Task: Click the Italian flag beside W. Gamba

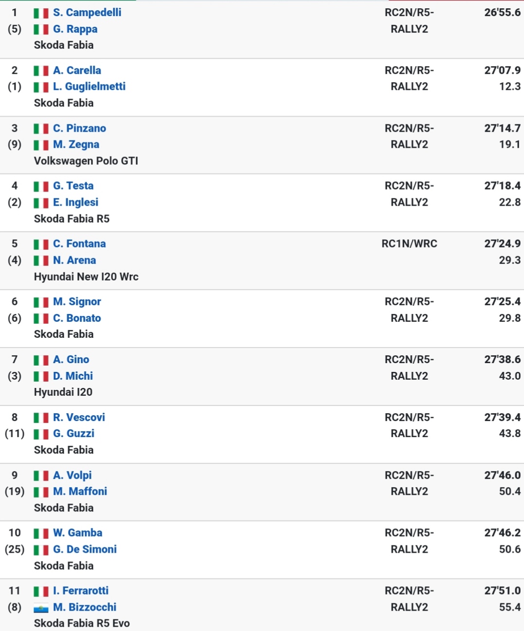Action: [41, 533]
